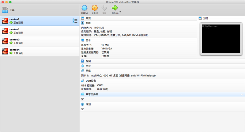Click the device filters value 0 (0 活动)
The height and width of the screenshot is (132, 245).
click(x=103, y=89)
